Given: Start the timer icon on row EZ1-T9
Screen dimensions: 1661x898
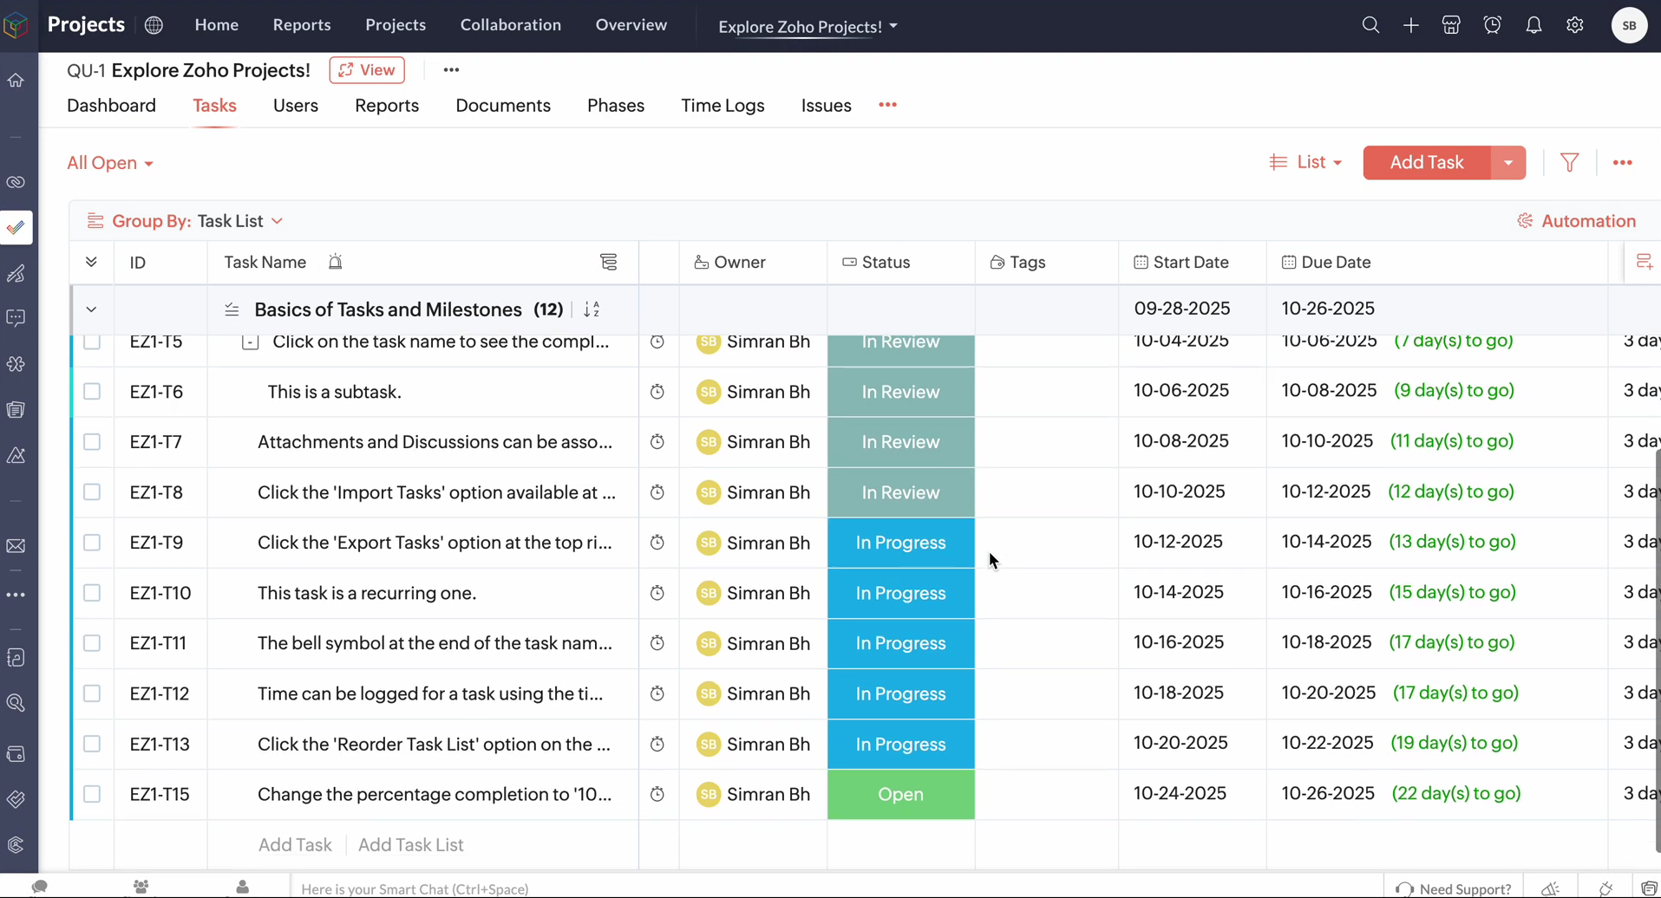Looking at the screenshot, I should pyautogui.click(x=657, y=543).
